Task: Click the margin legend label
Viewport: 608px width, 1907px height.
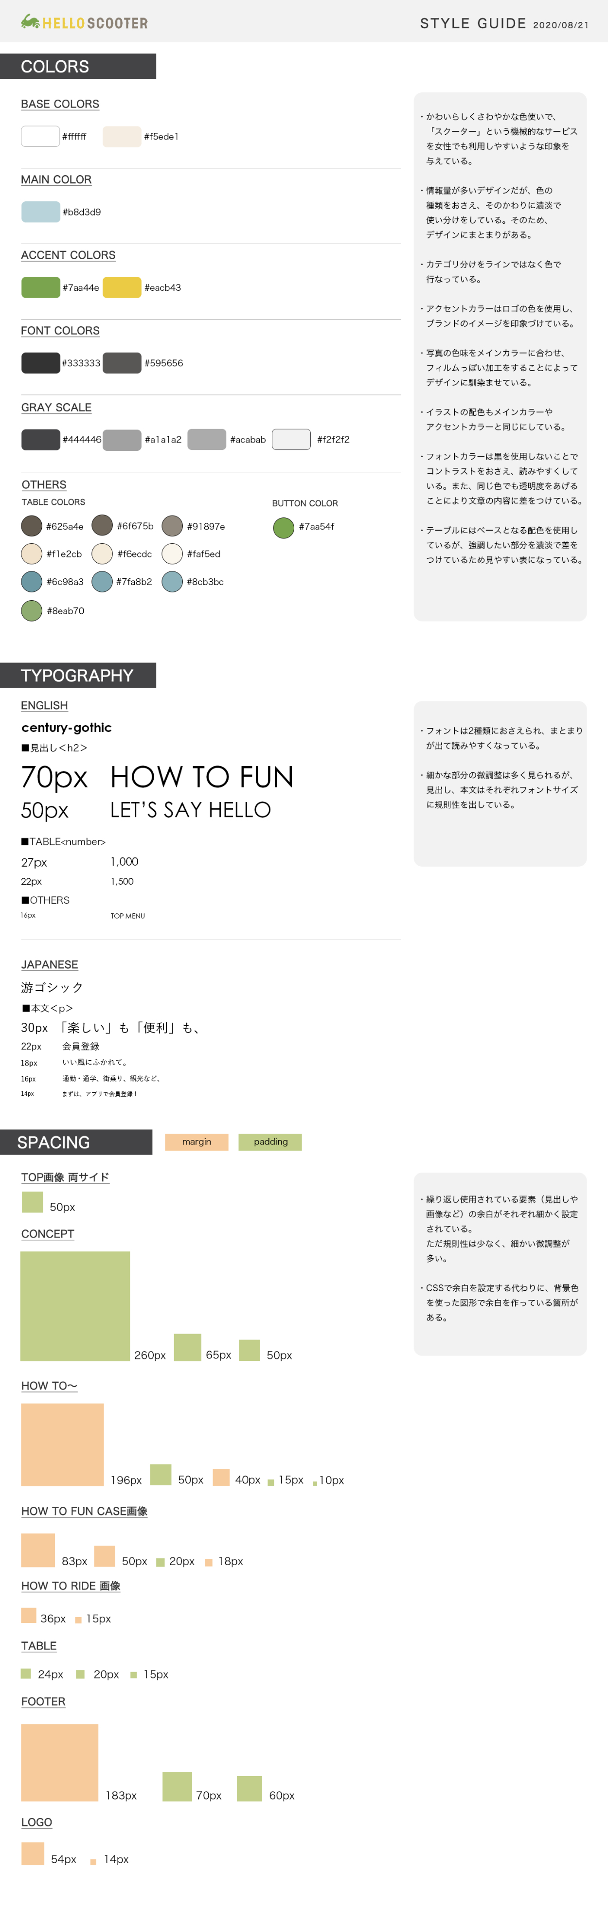Action: point(196,1141)
